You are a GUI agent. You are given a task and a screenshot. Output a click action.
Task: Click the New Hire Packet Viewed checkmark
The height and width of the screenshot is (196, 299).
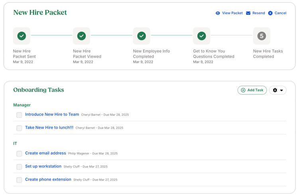pyautogui.click(x=81, y=36)
